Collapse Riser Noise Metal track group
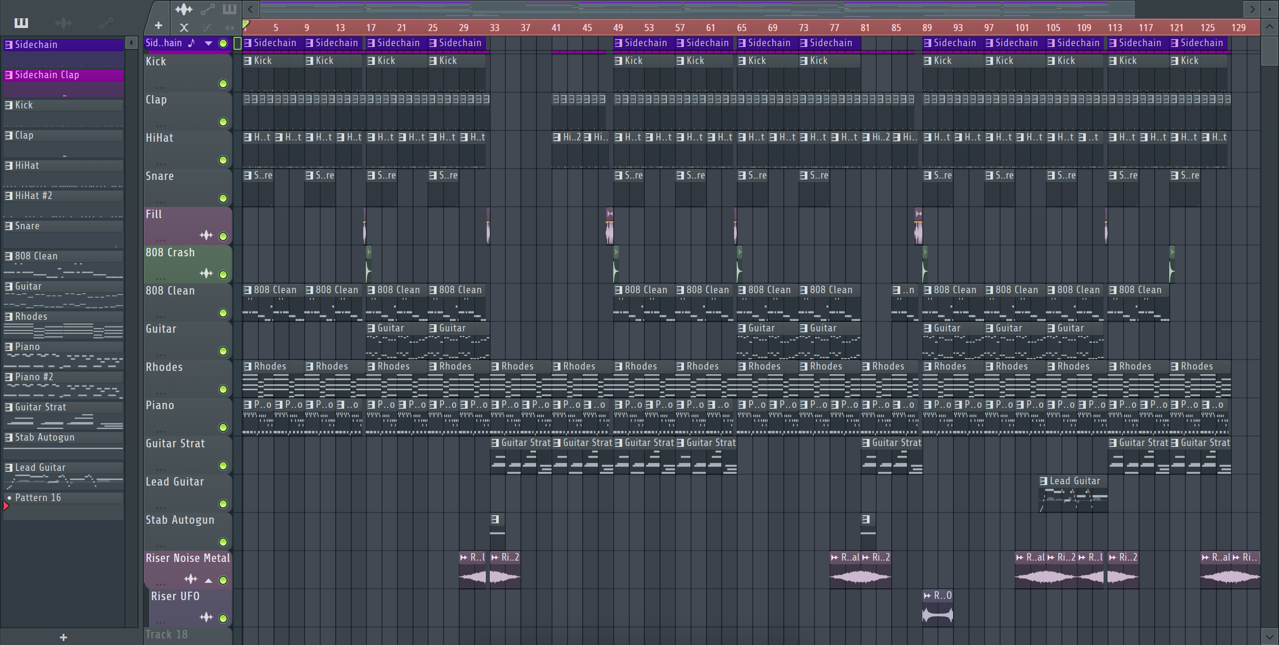The width and height of the screenshot is (1279, 645). point(209,581)
